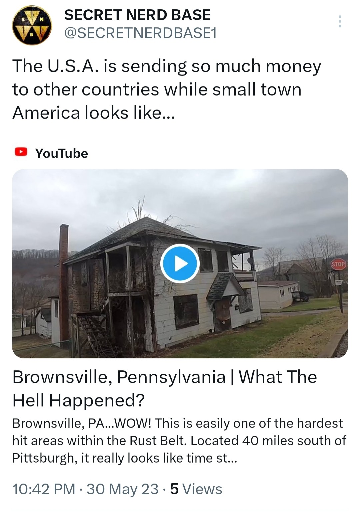
Task: Click the tweet text about small town America
Action: [167, 89]
